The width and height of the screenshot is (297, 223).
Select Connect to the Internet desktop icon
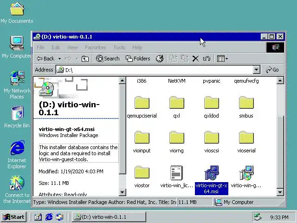17,190
